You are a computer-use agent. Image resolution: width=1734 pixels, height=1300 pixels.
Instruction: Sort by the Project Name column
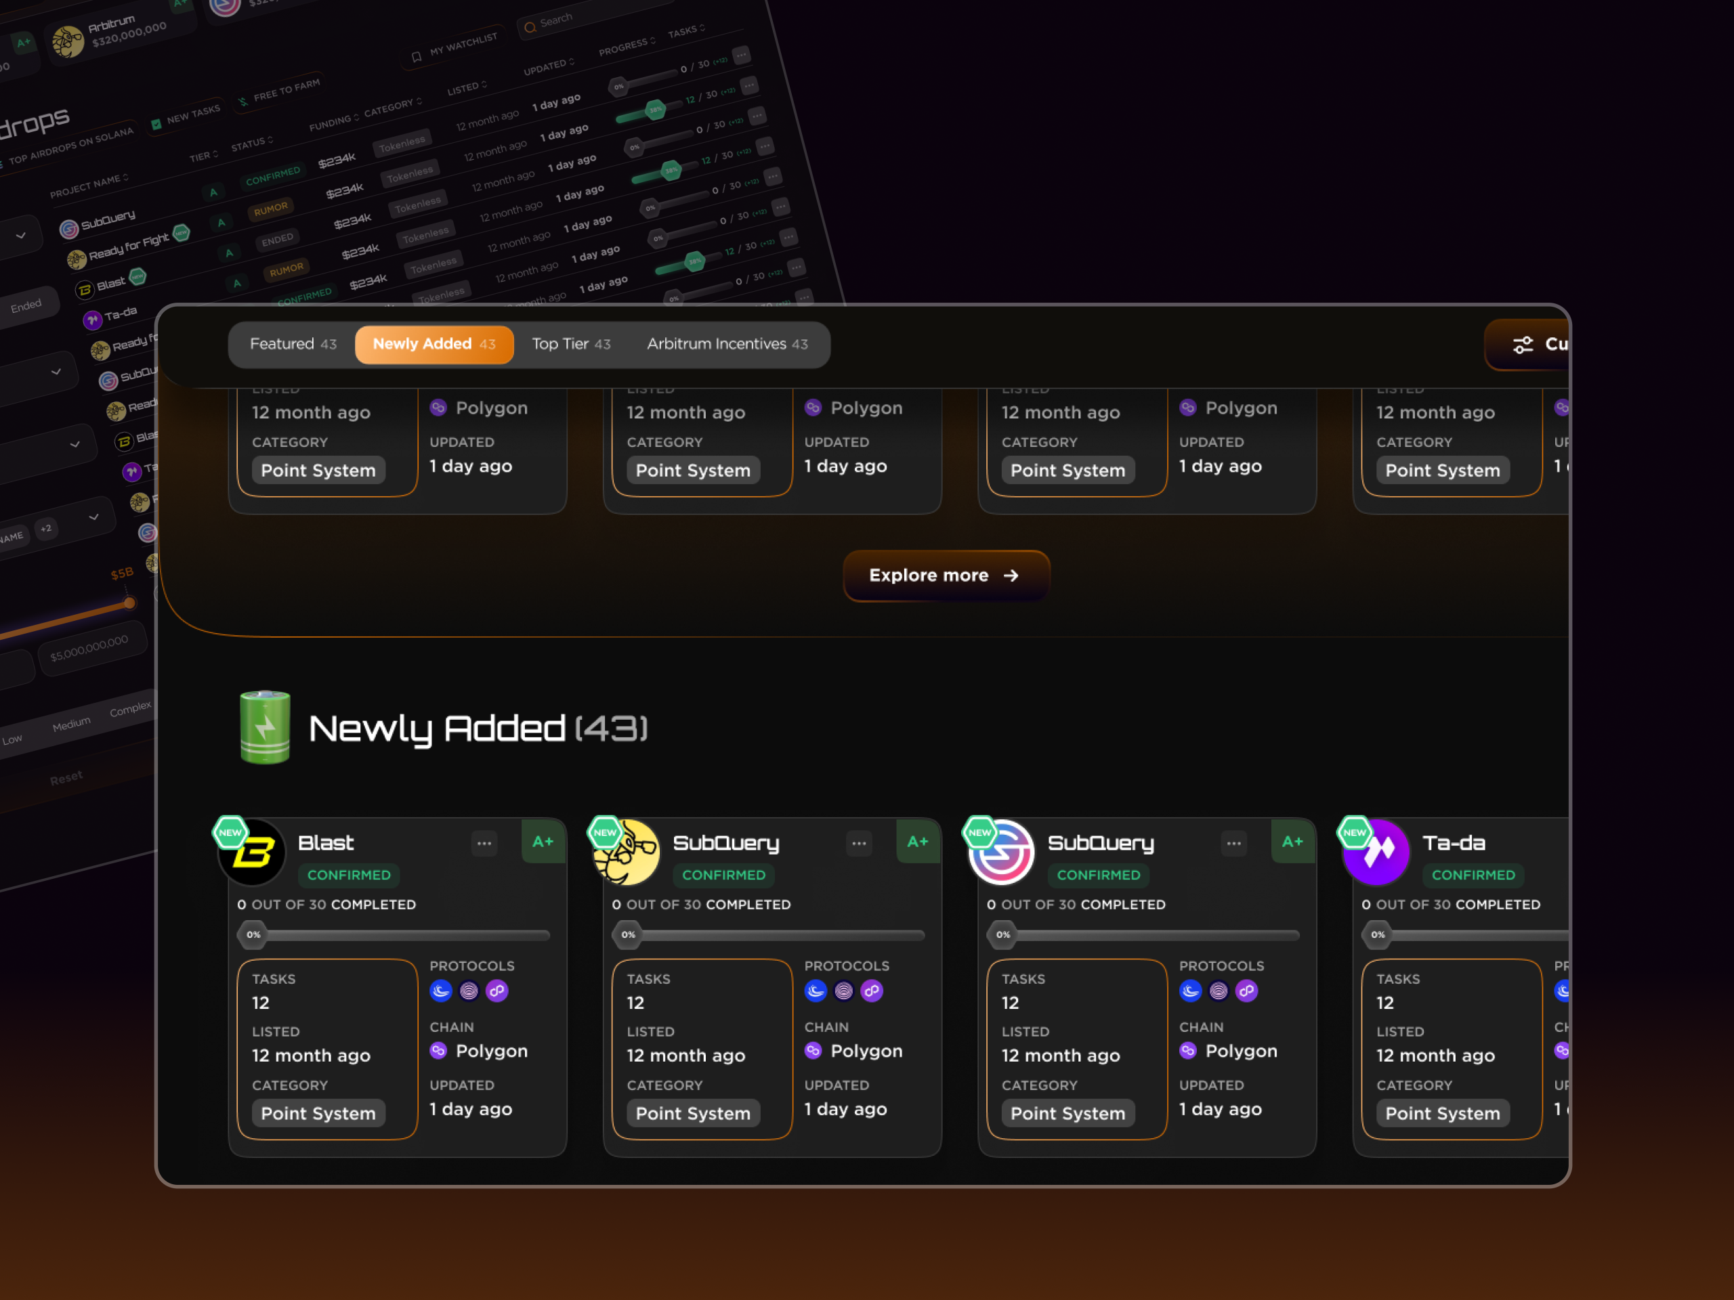coord(89,186)
